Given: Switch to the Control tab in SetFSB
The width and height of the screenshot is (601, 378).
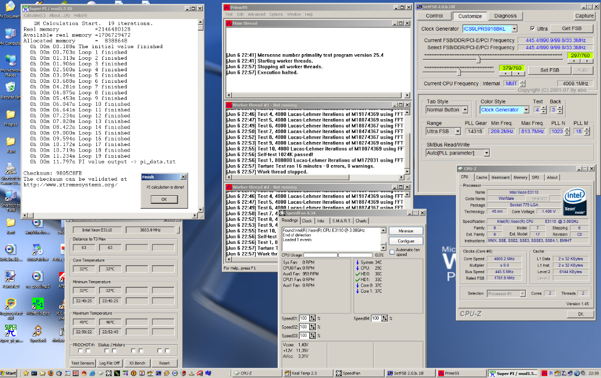Looking at the screenshot, I should (434, 16).
